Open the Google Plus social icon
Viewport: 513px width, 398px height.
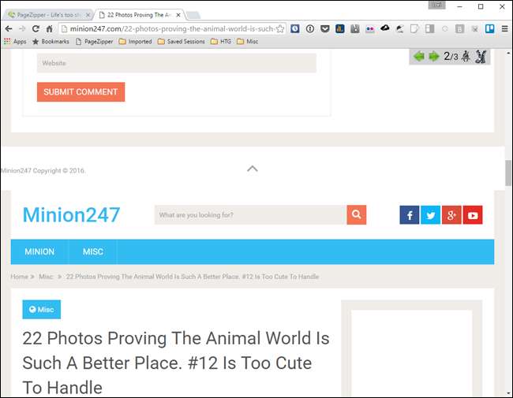coord(451,215)
